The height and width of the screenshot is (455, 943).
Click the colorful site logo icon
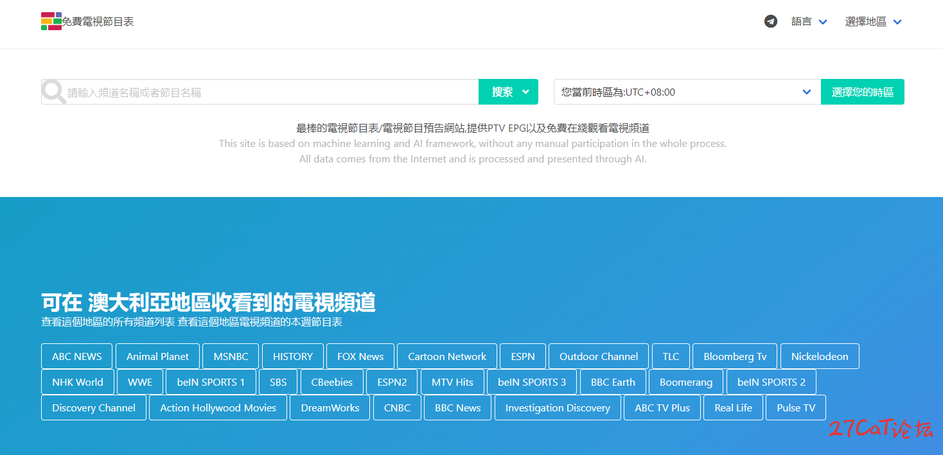(51, 21)
